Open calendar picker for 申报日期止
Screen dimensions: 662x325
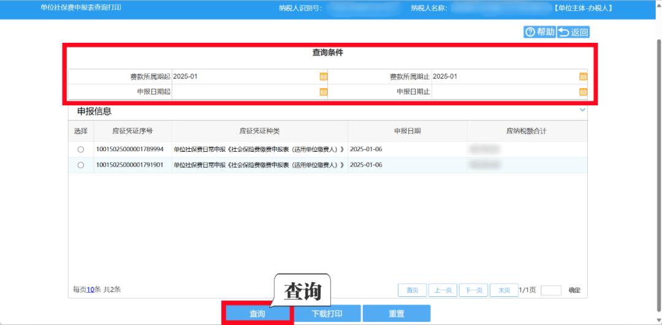pos(583,92)
